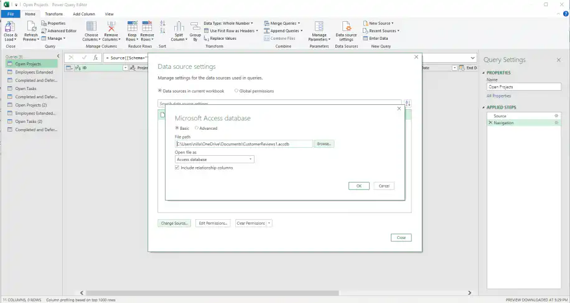Screen dimensions: 570x303
Task: Expand the formula bar chevron
Action: (x=472, y=58)
